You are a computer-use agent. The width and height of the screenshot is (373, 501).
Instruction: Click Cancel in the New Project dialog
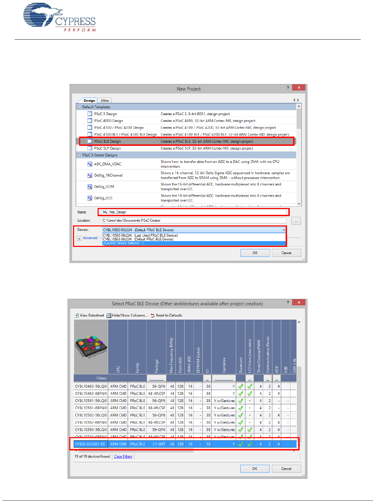pos(286,253)
